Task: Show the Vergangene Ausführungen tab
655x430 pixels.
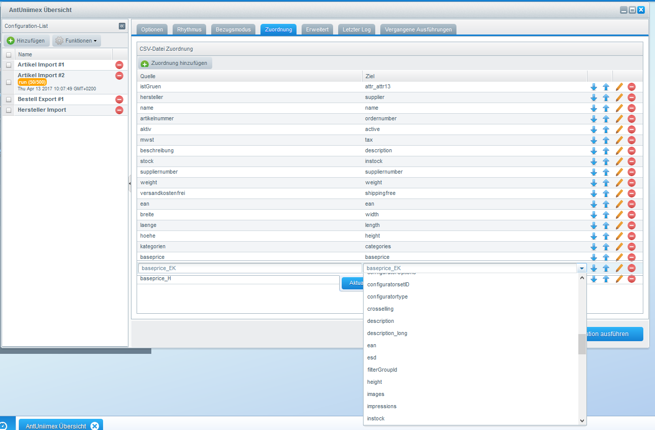Action: [418, 29]
